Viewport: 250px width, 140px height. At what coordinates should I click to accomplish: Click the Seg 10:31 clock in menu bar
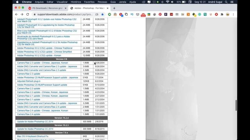(200, 2)
